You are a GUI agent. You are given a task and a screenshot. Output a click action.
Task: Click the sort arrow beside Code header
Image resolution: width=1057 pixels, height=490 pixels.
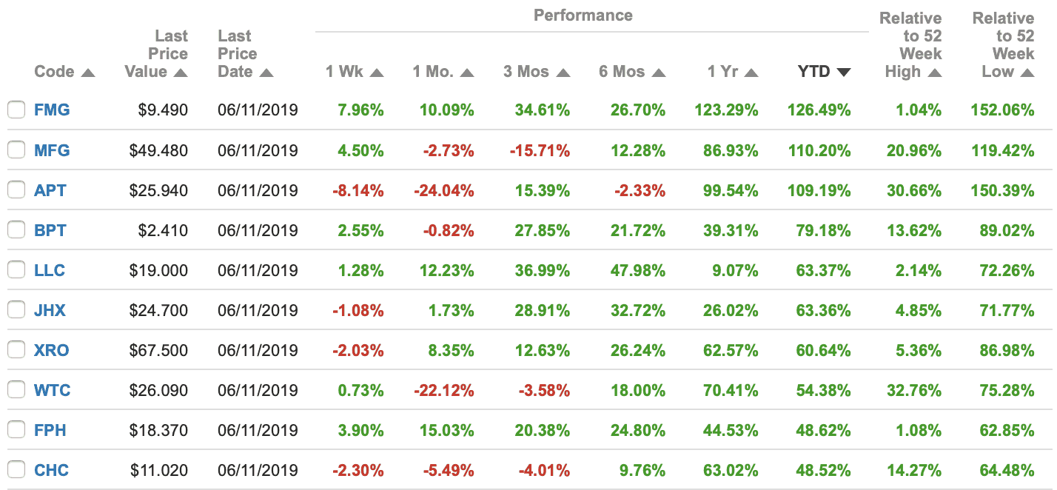88,73
